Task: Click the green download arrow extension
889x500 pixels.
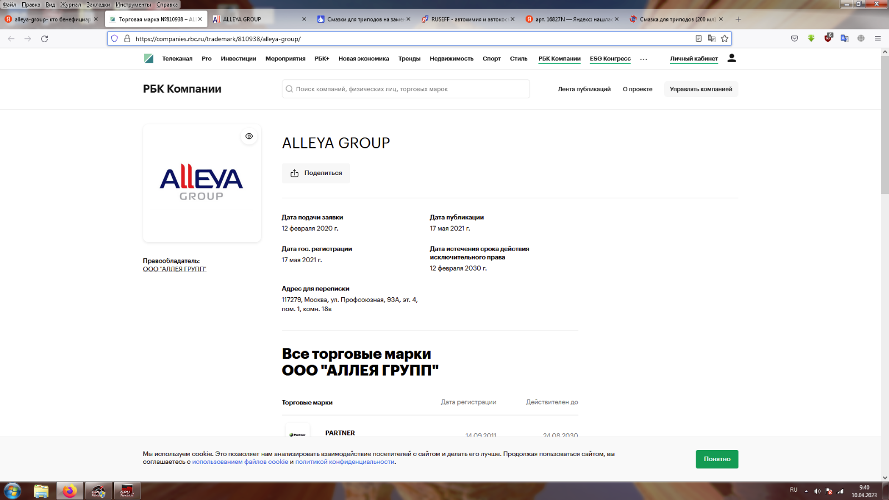Action: (811, 38)
